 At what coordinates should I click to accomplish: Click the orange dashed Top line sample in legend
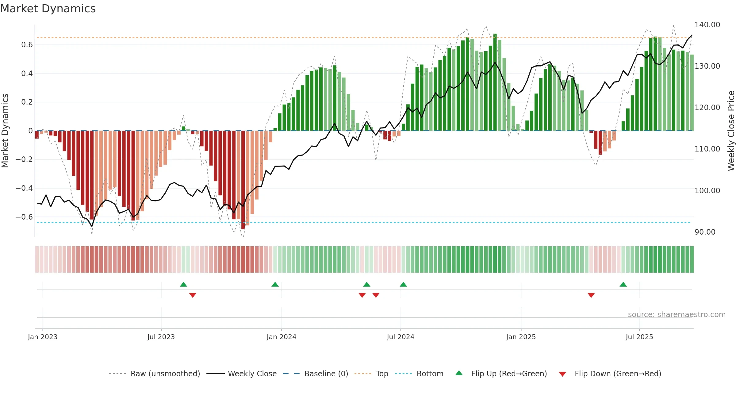coord(363,374)
